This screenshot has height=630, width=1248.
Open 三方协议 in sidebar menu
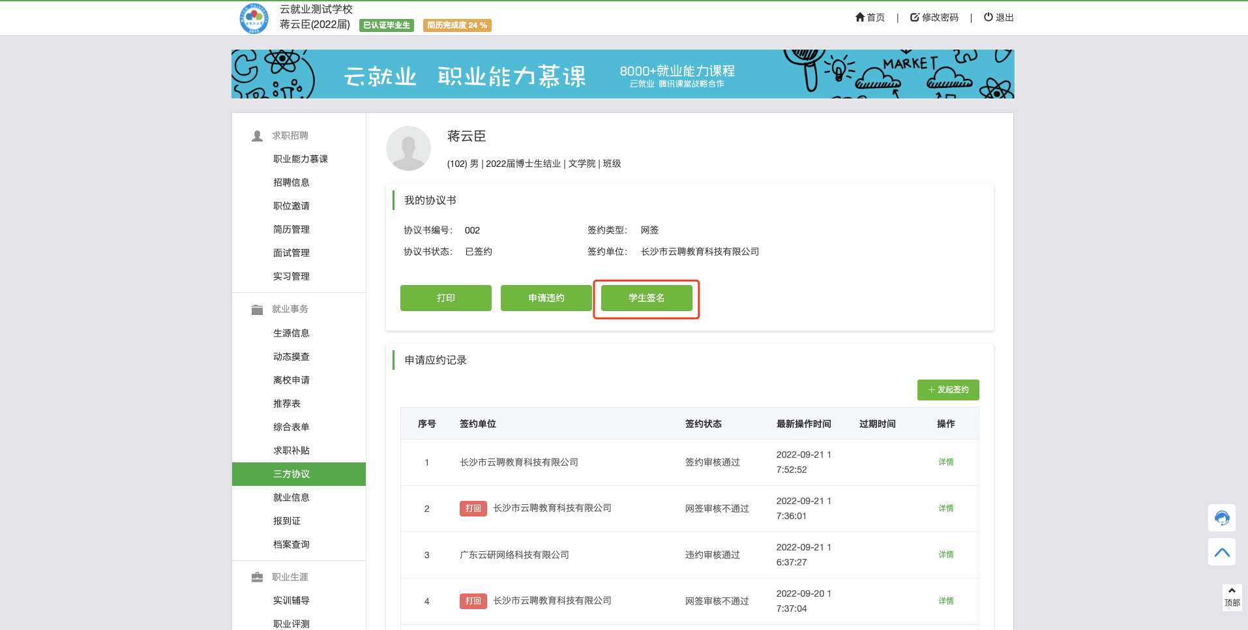coord(291,474)
